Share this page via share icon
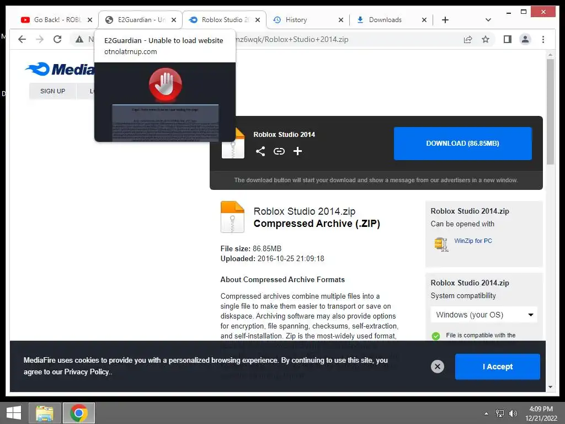This screenshot has height=424, width=565. coord(468,39)
